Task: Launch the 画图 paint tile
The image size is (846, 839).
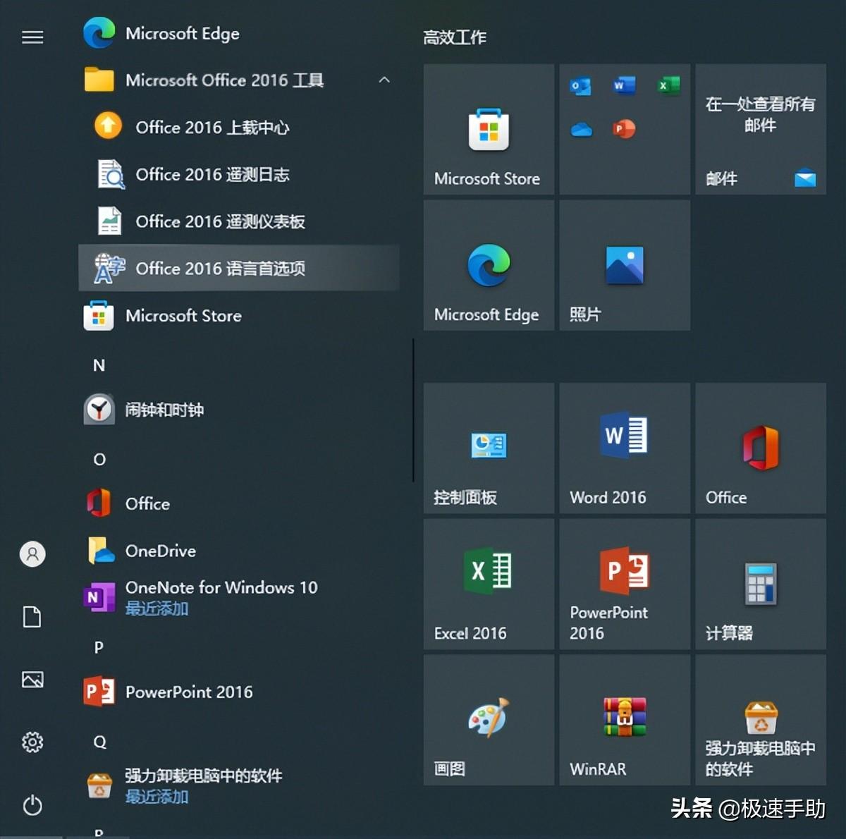Action: pos(488,719)
